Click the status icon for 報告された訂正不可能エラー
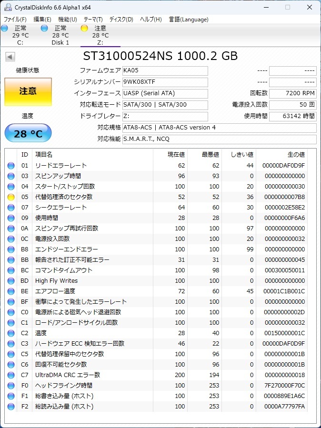This screenshot has height=428, width=321. point(11,260)
